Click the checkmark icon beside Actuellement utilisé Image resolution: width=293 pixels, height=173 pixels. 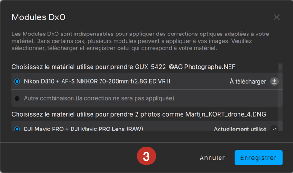click(x=275, y=129)
